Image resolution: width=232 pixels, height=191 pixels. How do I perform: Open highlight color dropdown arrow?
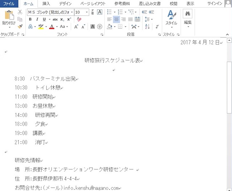[x=46, y=27]
